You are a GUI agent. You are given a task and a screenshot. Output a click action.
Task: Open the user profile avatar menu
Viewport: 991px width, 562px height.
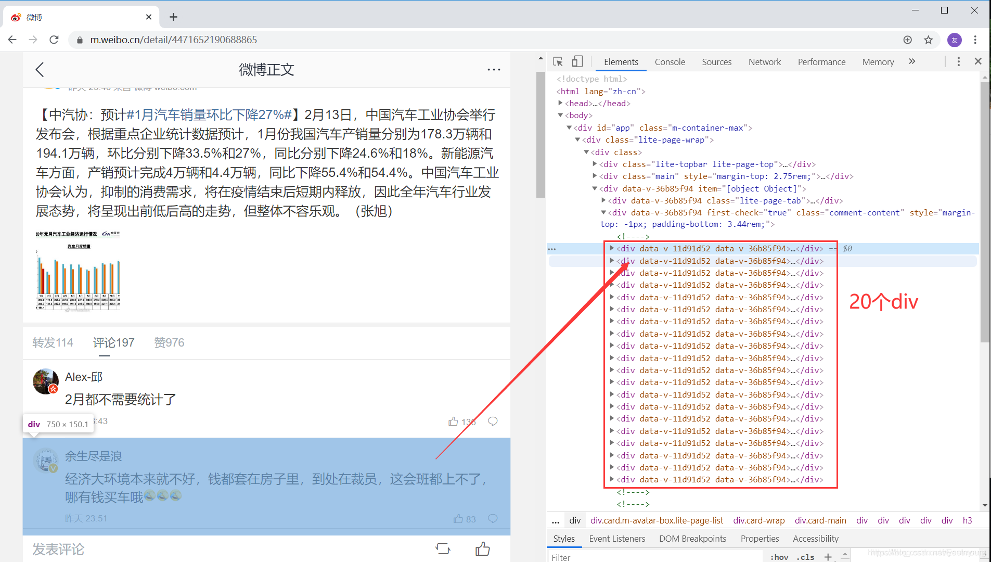tap(955, 40)
